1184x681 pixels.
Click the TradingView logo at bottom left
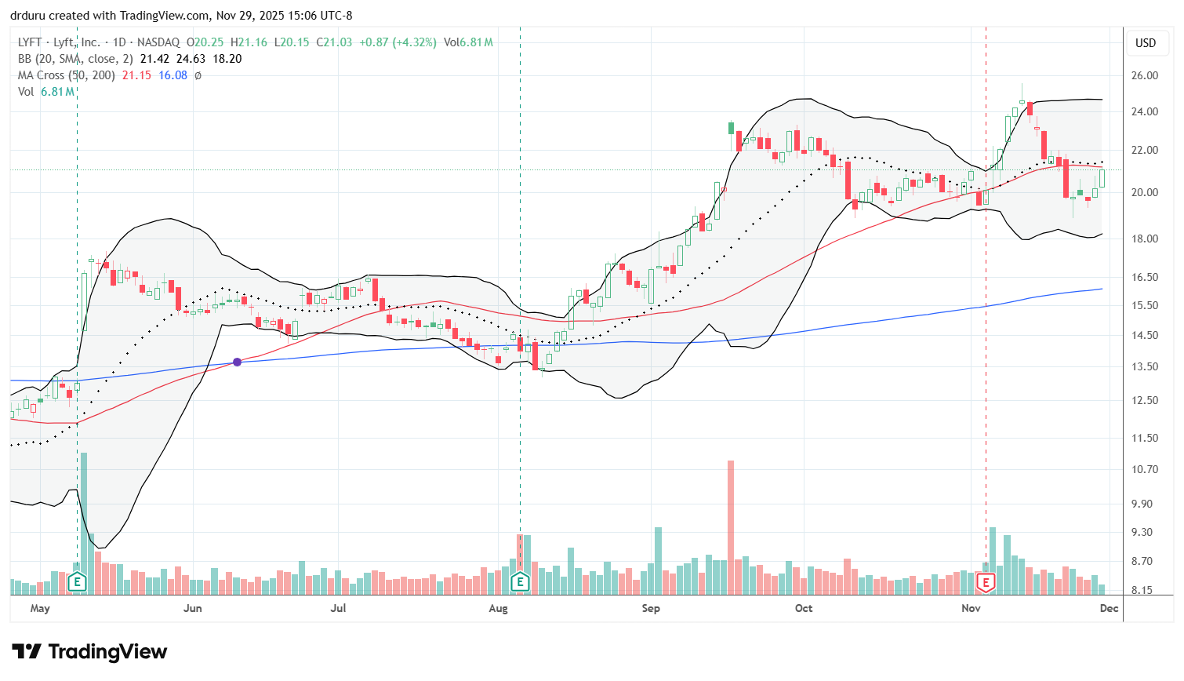[x=89, y=652]
